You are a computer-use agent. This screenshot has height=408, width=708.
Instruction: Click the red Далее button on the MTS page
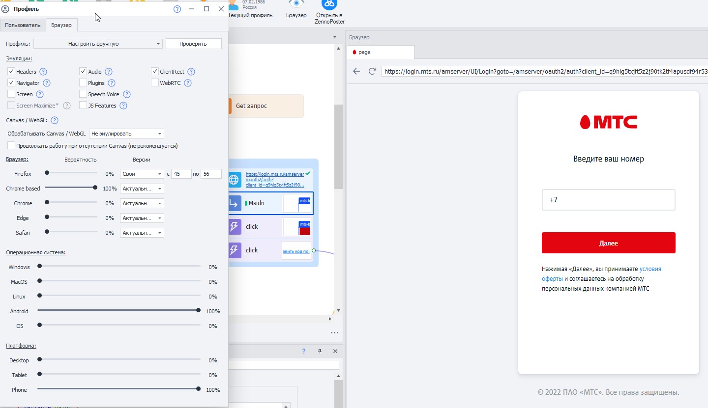pyautogui.click(x=609, y=243)
